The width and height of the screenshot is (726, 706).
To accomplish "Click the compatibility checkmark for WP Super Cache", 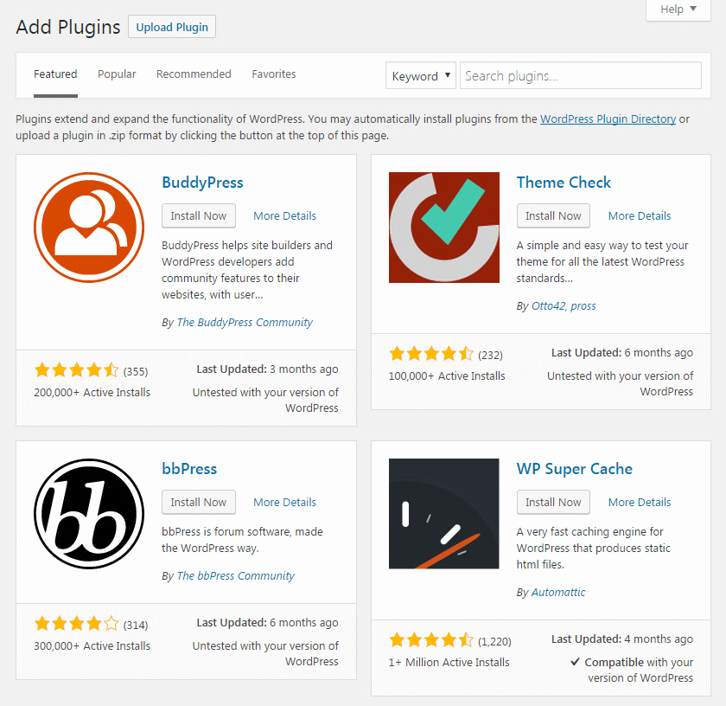I will click(576, 661).
